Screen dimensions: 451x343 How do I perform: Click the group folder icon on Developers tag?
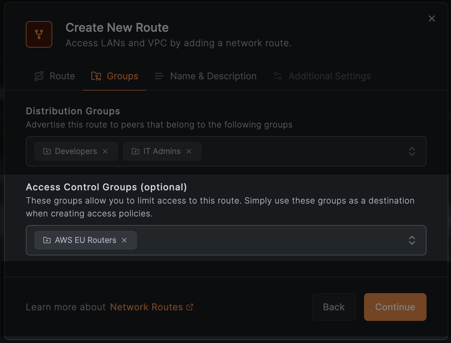(47, 151)
